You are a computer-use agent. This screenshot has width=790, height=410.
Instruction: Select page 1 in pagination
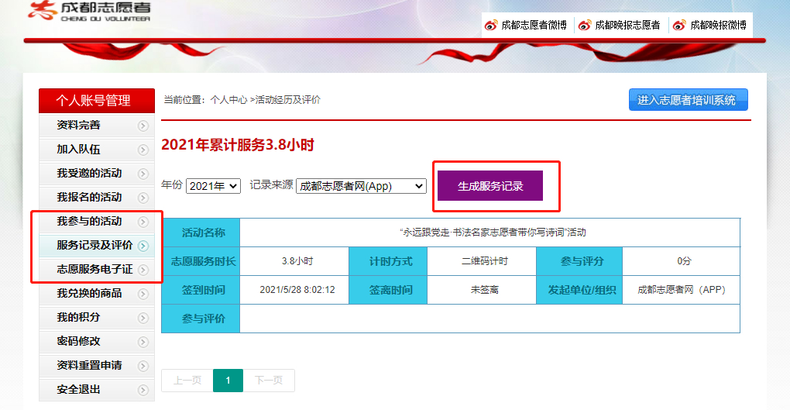coord(228,381)
